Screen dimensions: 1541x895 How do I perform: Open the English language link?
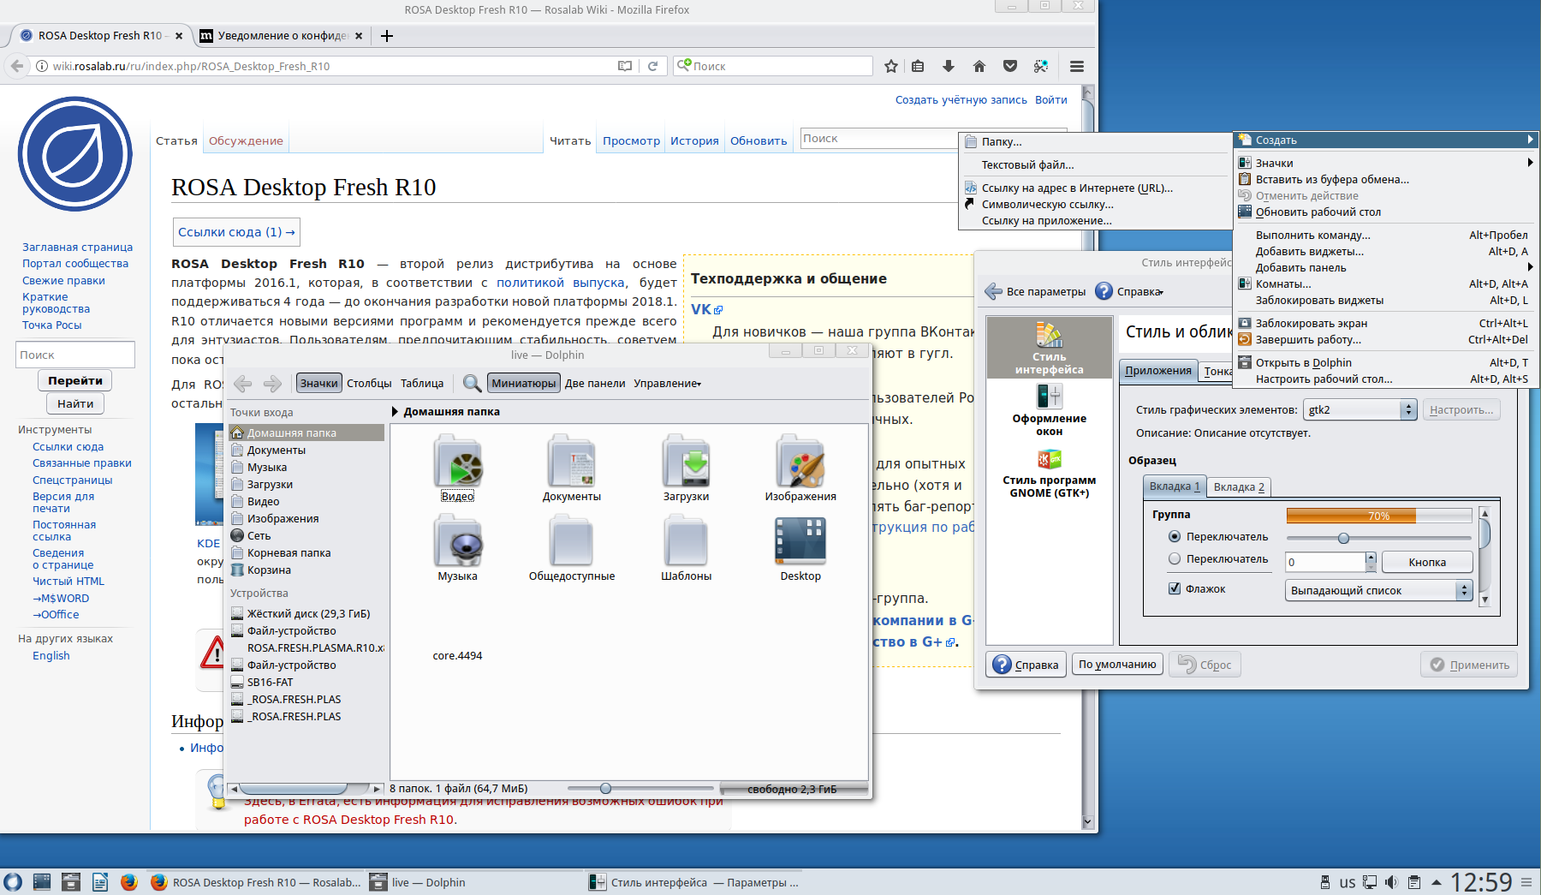coord(51,656)
